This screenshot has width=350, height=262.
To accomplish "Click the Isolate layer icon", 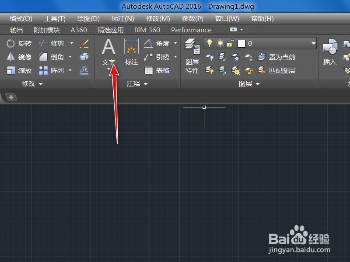I will point(222,57).
